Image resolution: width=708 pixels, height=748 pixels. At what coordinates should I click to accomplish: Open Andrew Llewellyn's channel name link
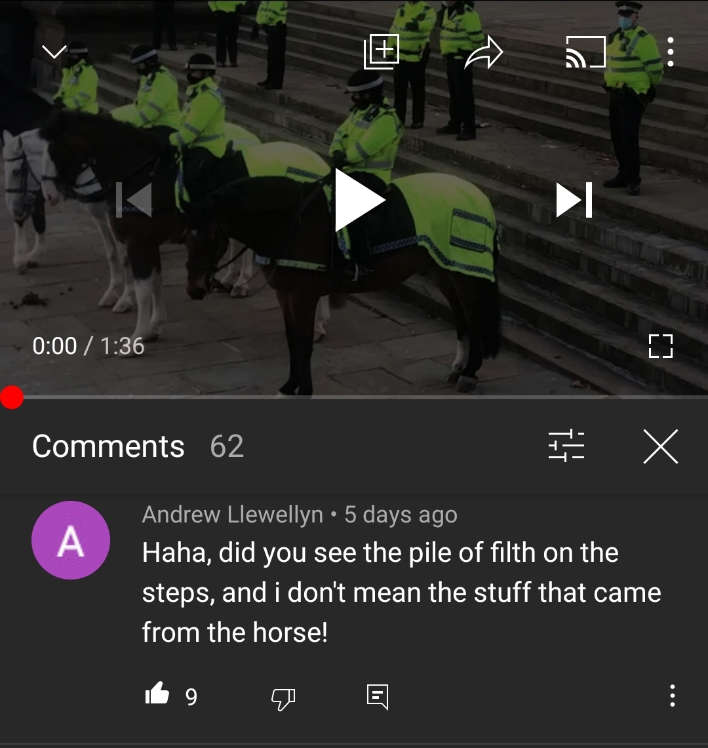[x=232, y=515]
